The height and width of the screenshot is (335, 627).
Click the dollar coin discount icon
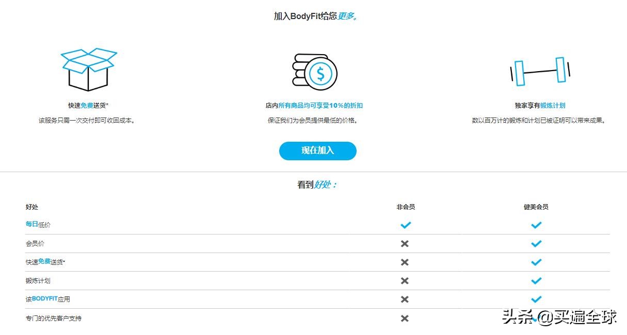(315, 72)
